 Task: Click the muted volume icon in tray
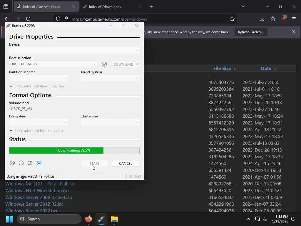[265, 219]
